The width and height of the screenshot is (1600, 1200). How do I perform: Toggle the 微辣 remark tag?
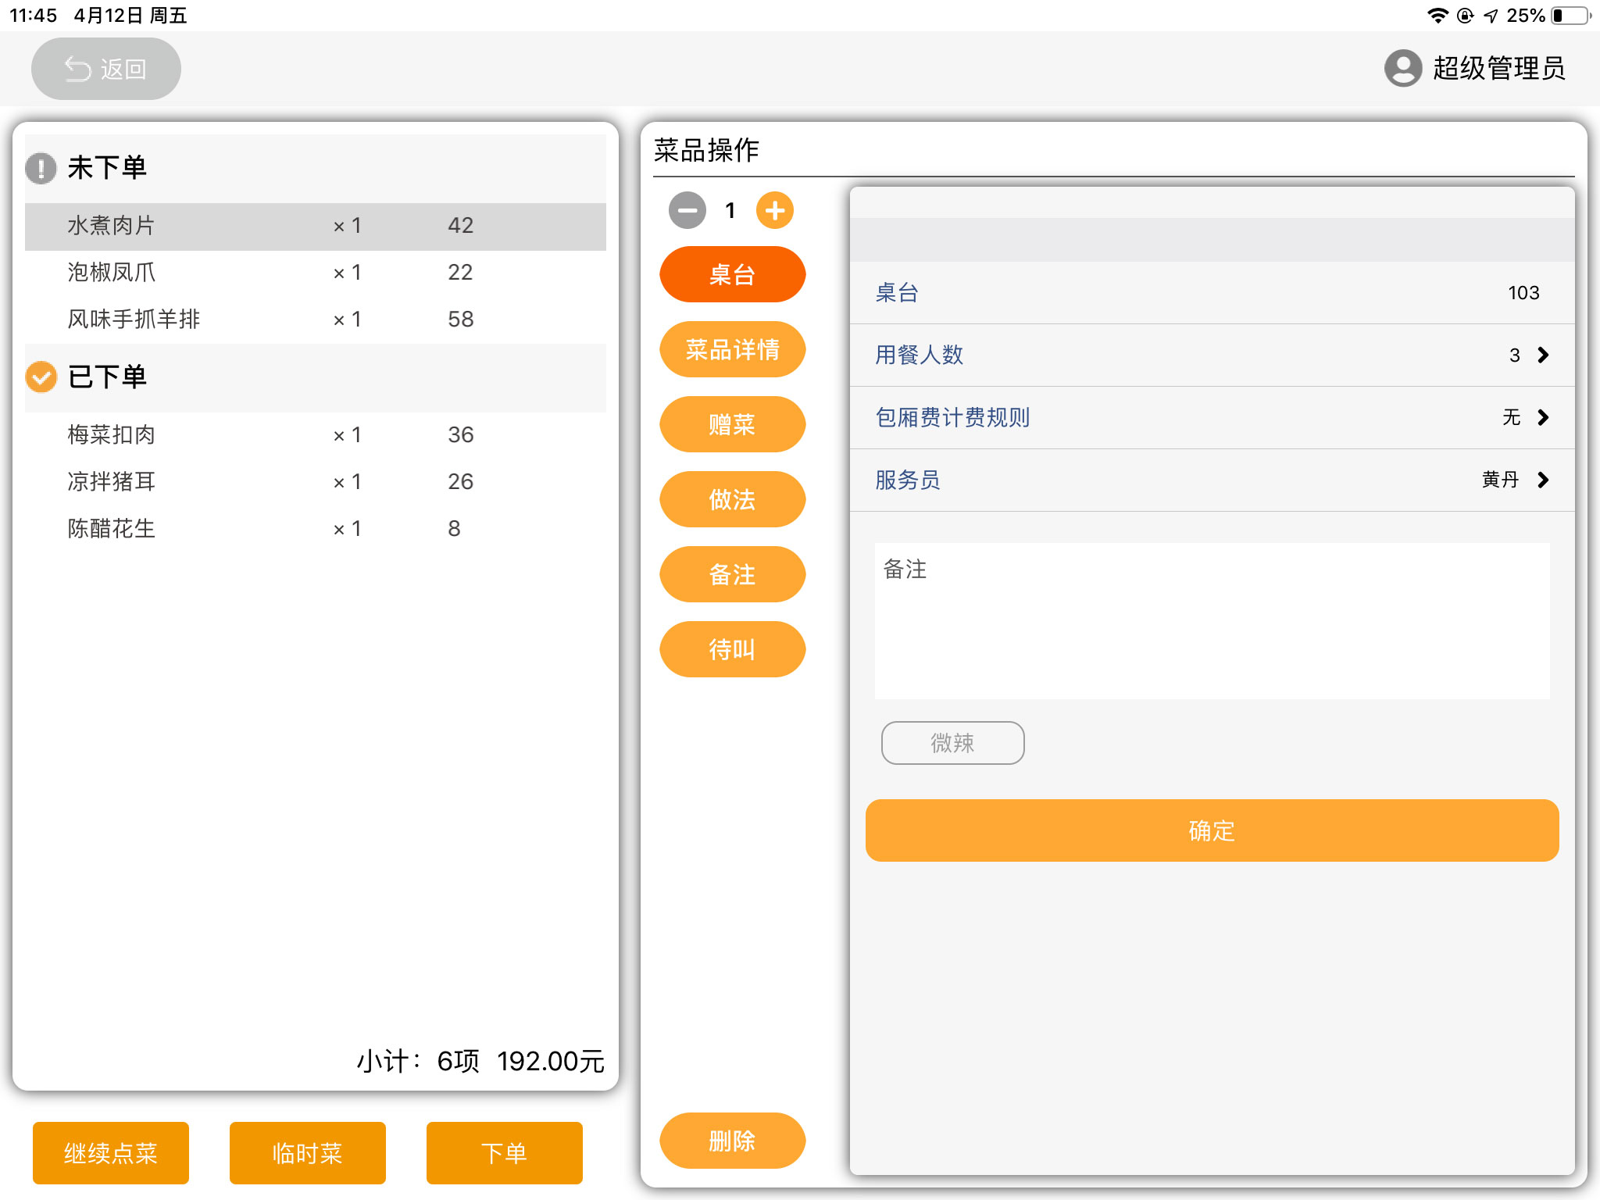click(952, 742)
